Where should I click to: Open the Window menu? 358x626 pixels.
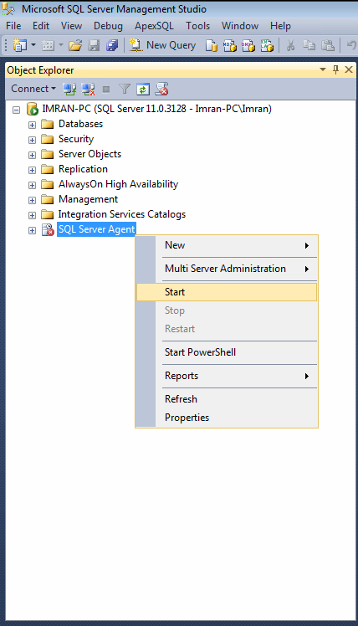[240, 26]
